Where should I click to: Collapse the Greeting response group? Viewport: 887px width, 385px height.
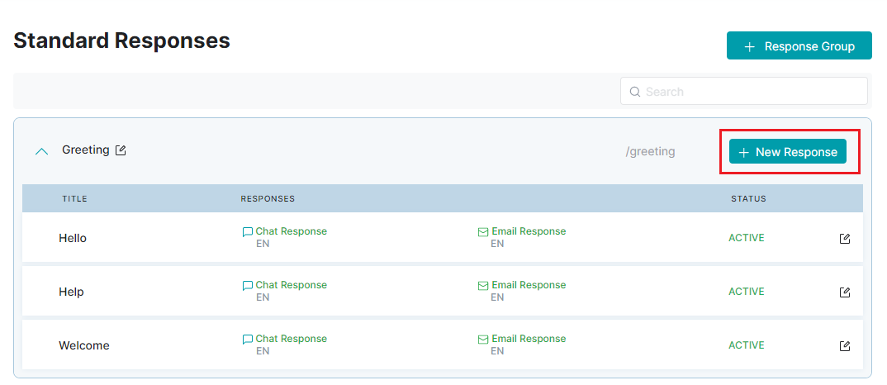tap(41, 151)
